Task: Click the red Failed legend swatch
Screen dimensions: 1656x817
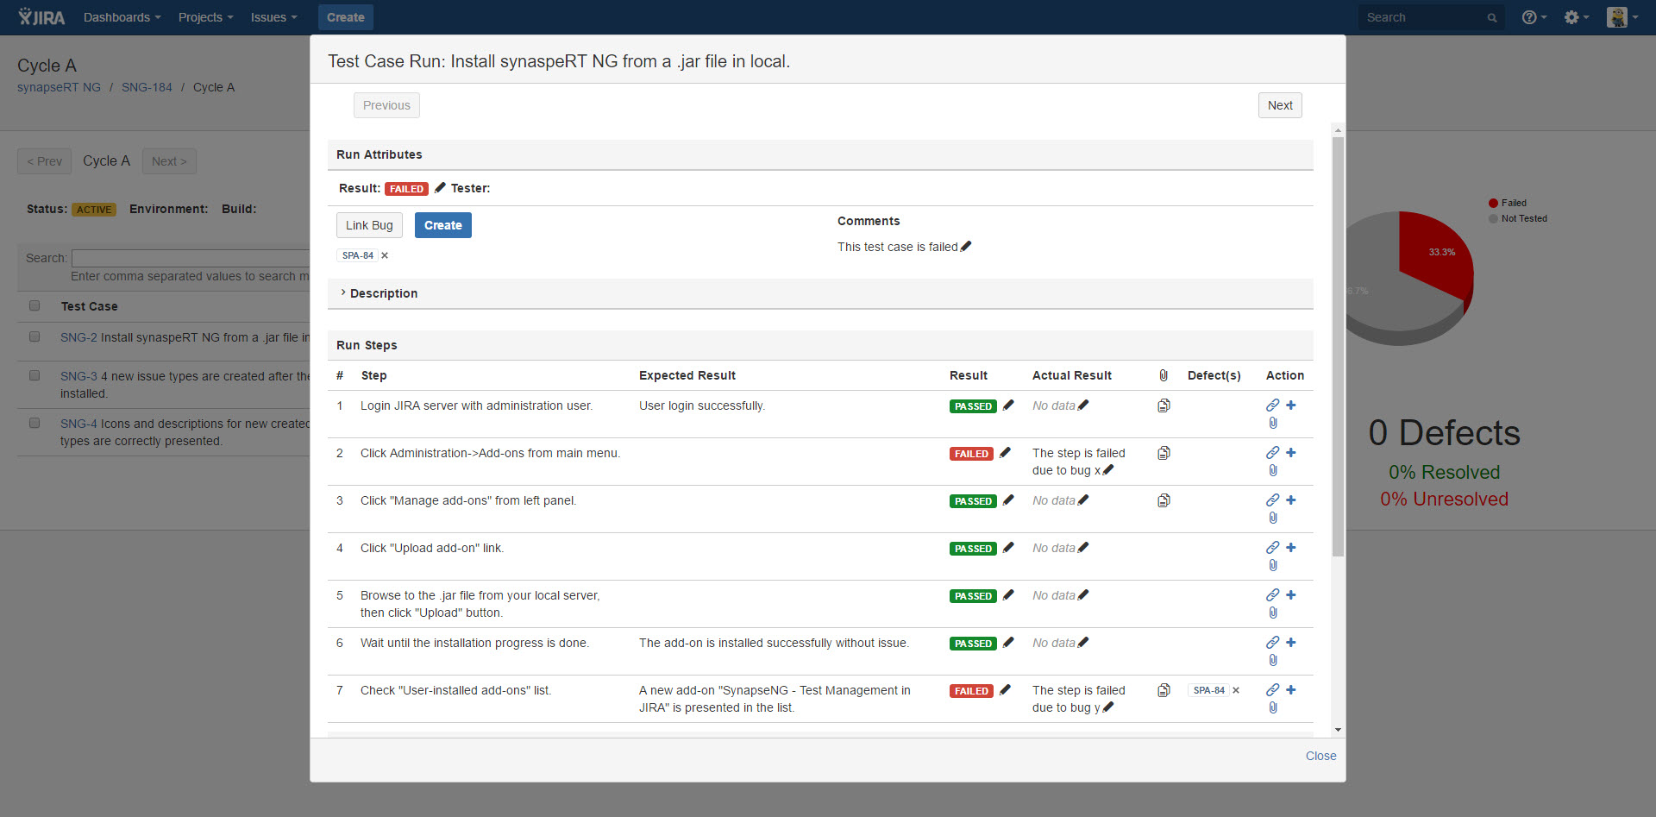Action: pyautogui.click(x=1493, y=204)
